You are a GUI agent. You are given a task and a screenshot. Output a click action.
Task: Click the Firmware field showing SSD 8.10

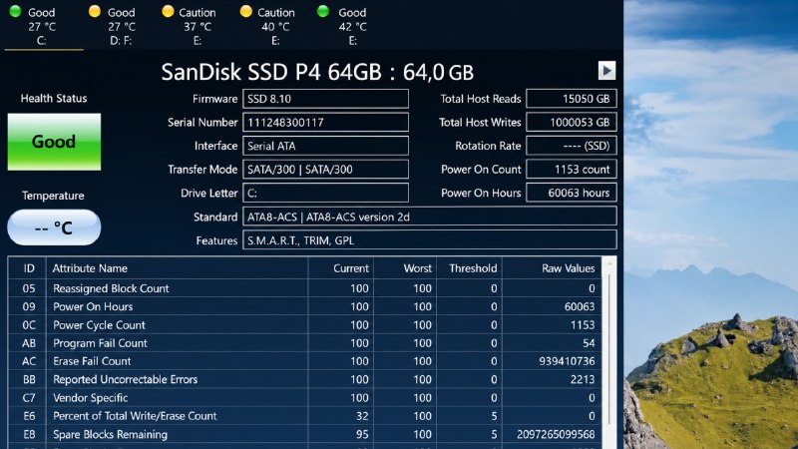tap(326, 99)
